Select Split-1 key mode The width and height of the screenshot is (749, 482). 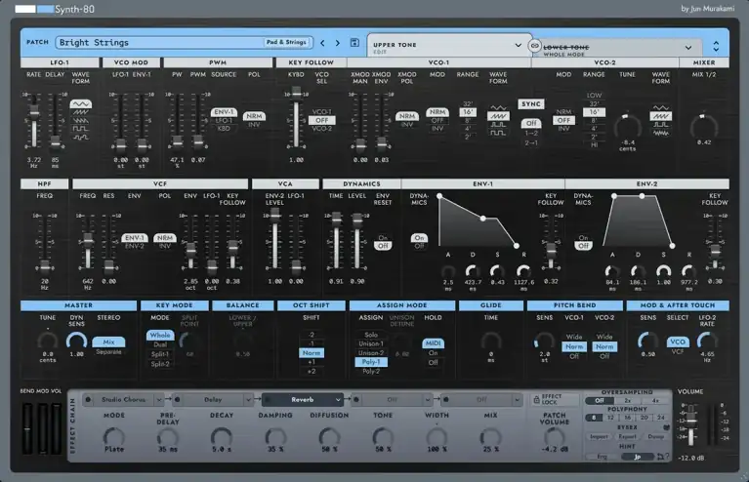coord(160,354)
